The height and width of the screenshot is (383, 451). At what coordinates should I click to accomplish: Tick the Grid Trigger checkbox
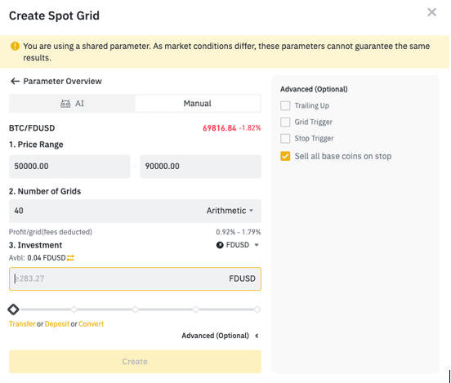click(285, 122)
